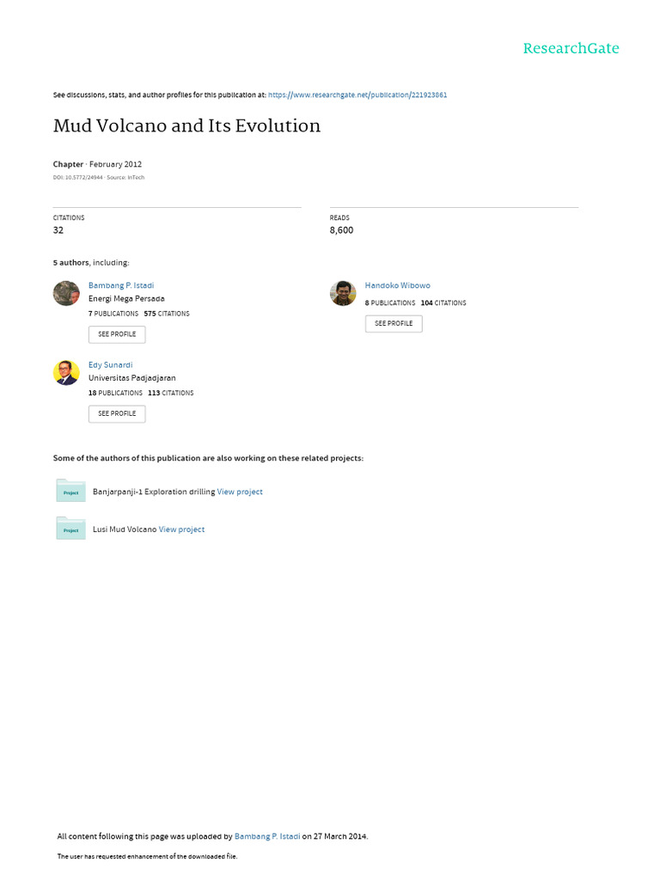Screen dimensions: 660x880
Task: Click the 32 citations count
Action: (58, 230)
